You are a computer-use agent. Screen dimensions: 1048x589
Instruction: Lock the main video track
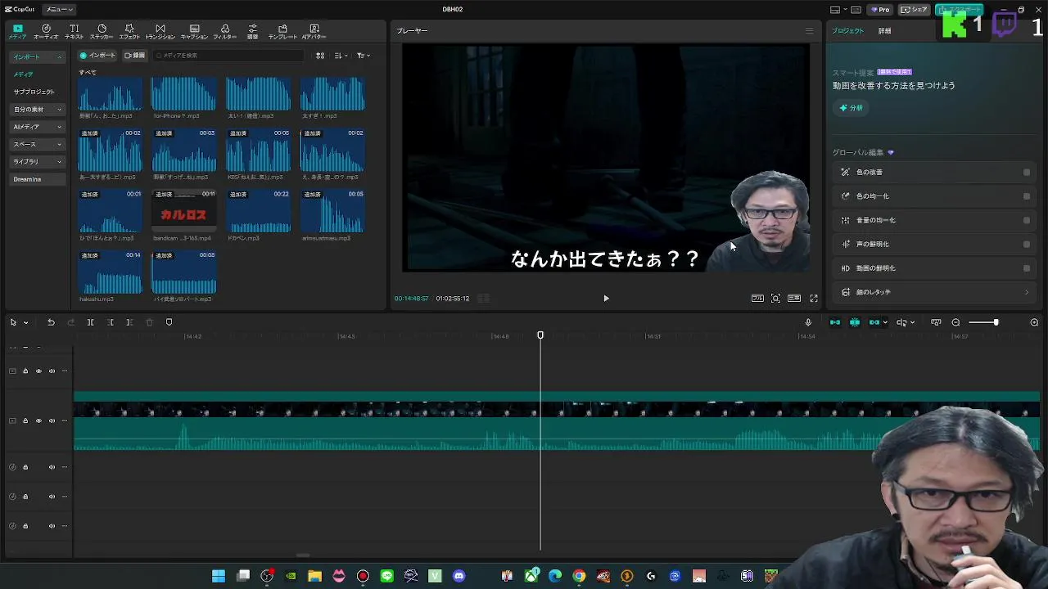point(25,420)
